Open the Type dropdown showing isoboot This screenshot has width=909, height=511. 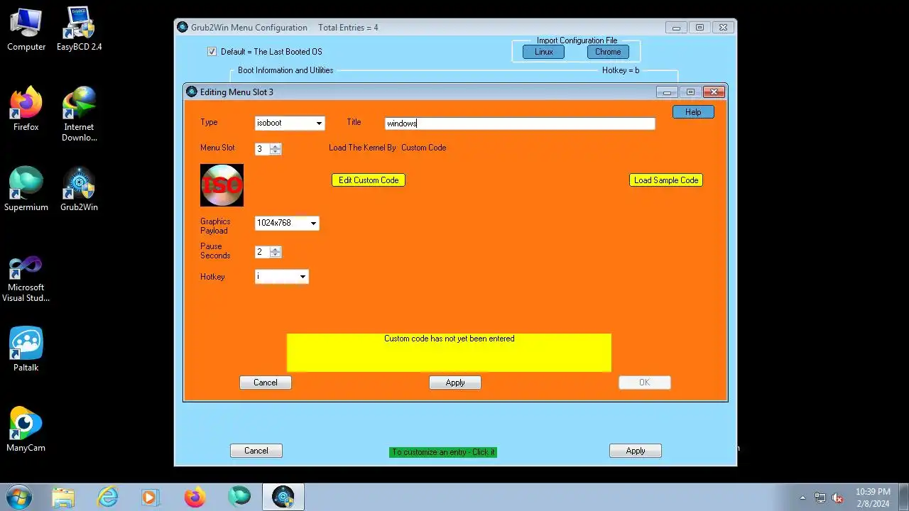(x=290, y=123)
